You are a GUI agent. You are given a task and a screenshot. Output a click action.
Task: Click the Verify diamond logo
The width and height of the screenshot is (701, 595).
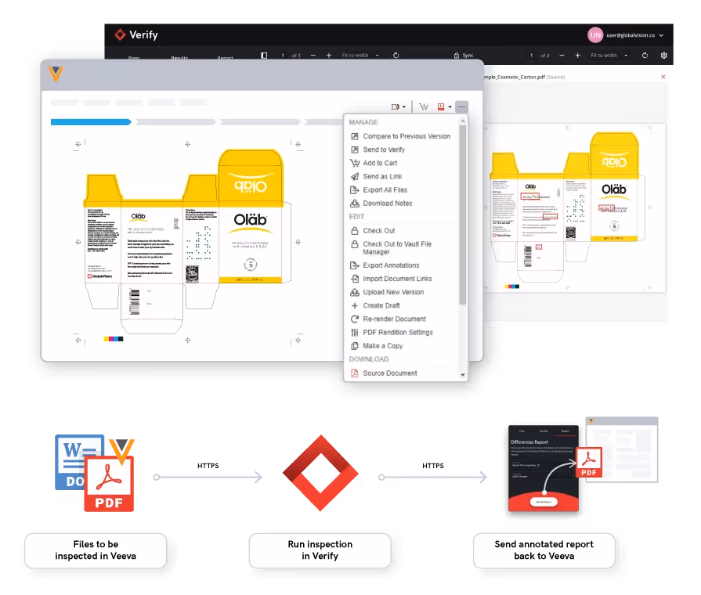coord(120,34)
